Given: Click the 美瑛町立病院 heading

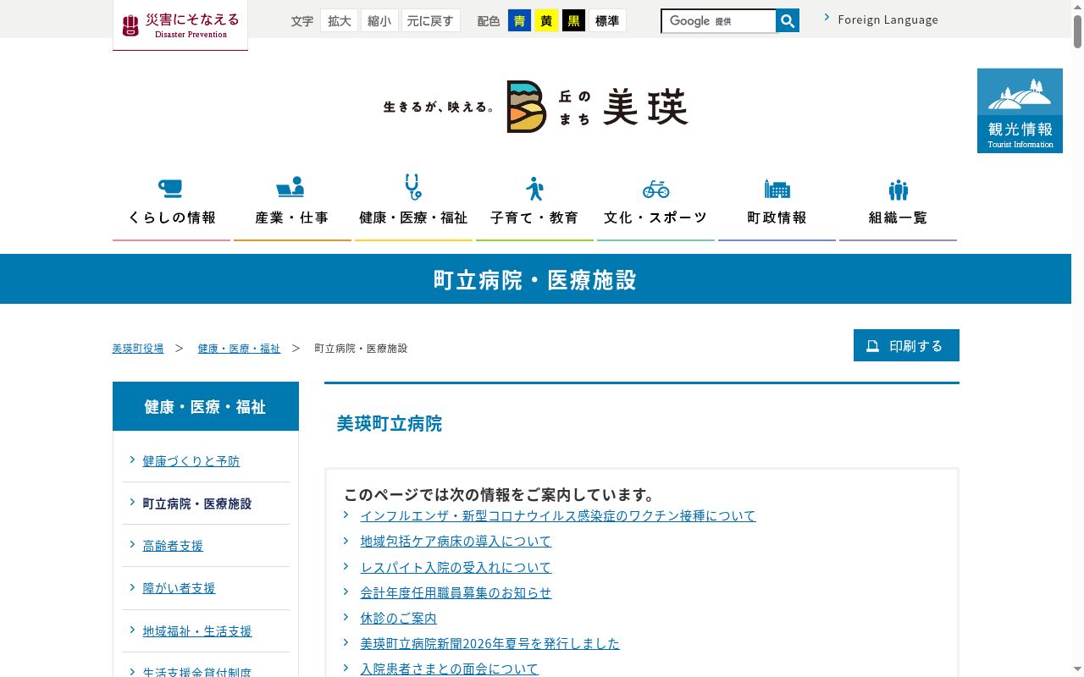Looking at the screenshot, I should [x=390, y=424].
